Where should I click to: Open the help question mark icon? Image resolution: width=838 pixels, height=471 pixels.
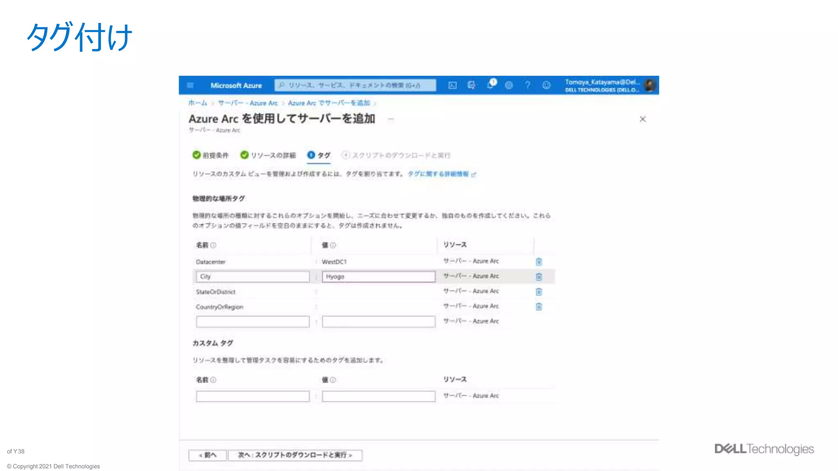tap(527, 85)
